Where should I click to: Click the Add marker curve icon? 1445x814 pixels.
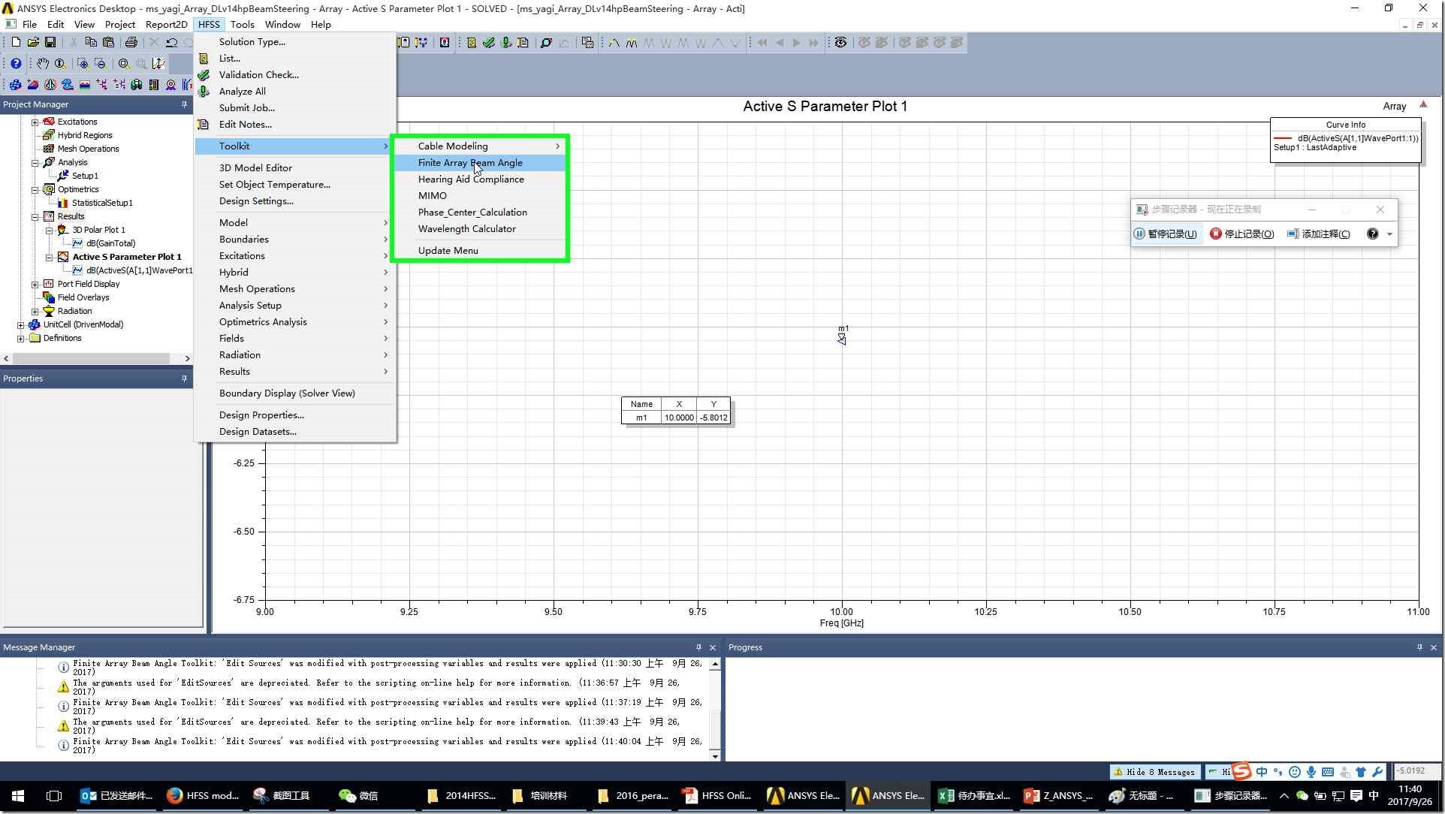614,43
